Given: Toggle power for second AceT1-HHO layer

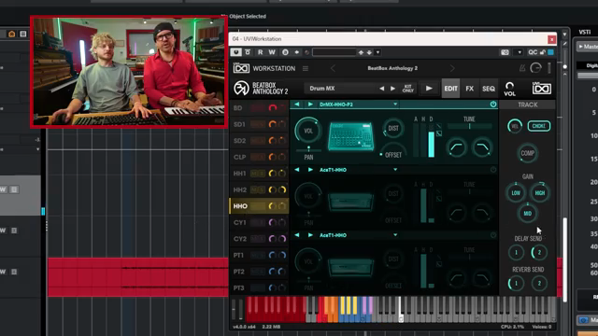Looking at the screenshot, I should click(493, 170).
